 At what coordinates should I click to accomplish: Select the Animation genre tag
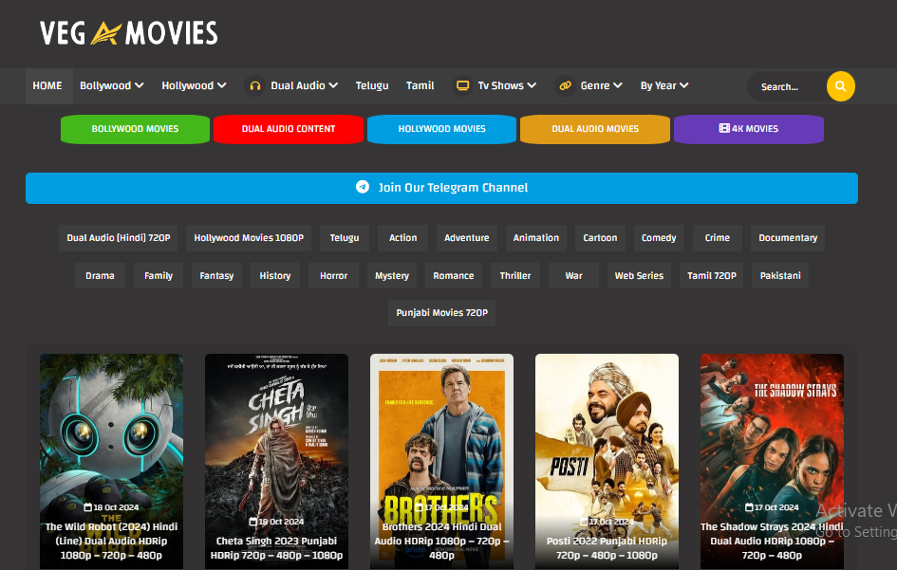point(536,238)
